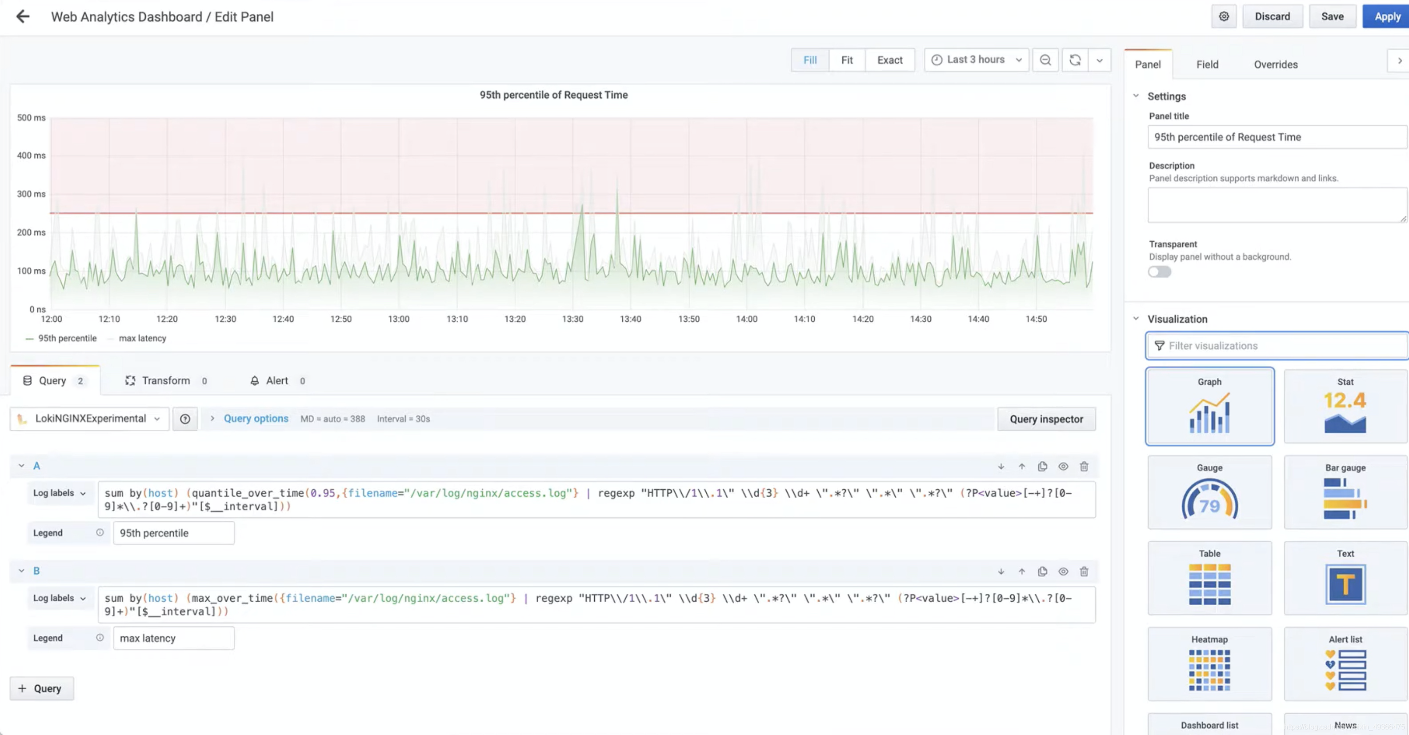Select the Graph visualization type

pos(1209,405)
